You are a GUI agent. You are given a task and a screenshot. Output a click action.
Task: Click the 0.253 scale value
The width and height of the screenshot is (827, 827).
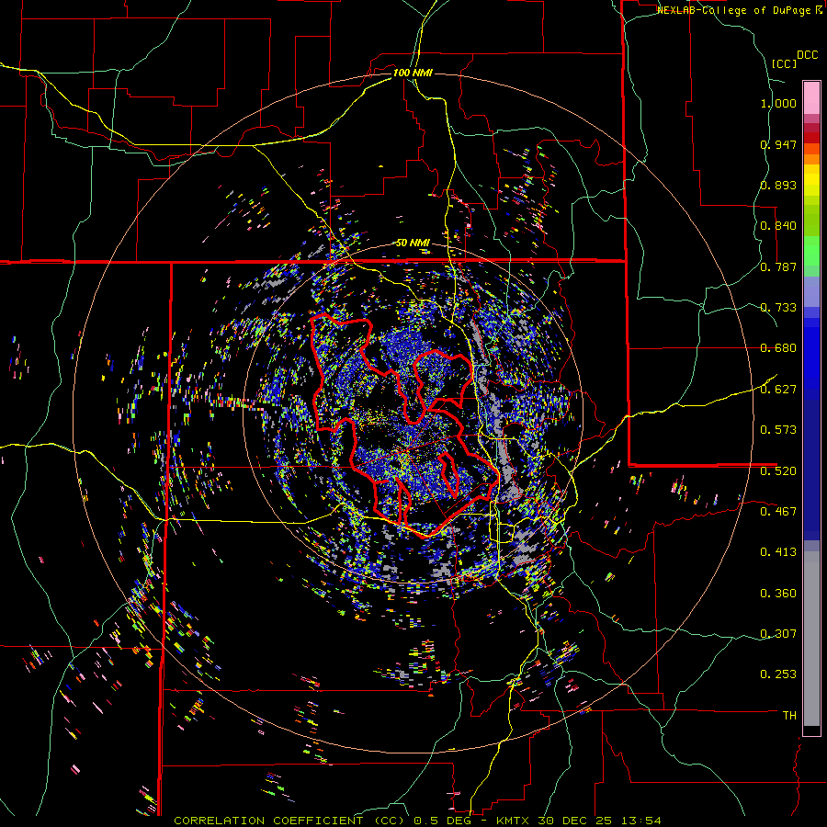[x=778, y=674]
